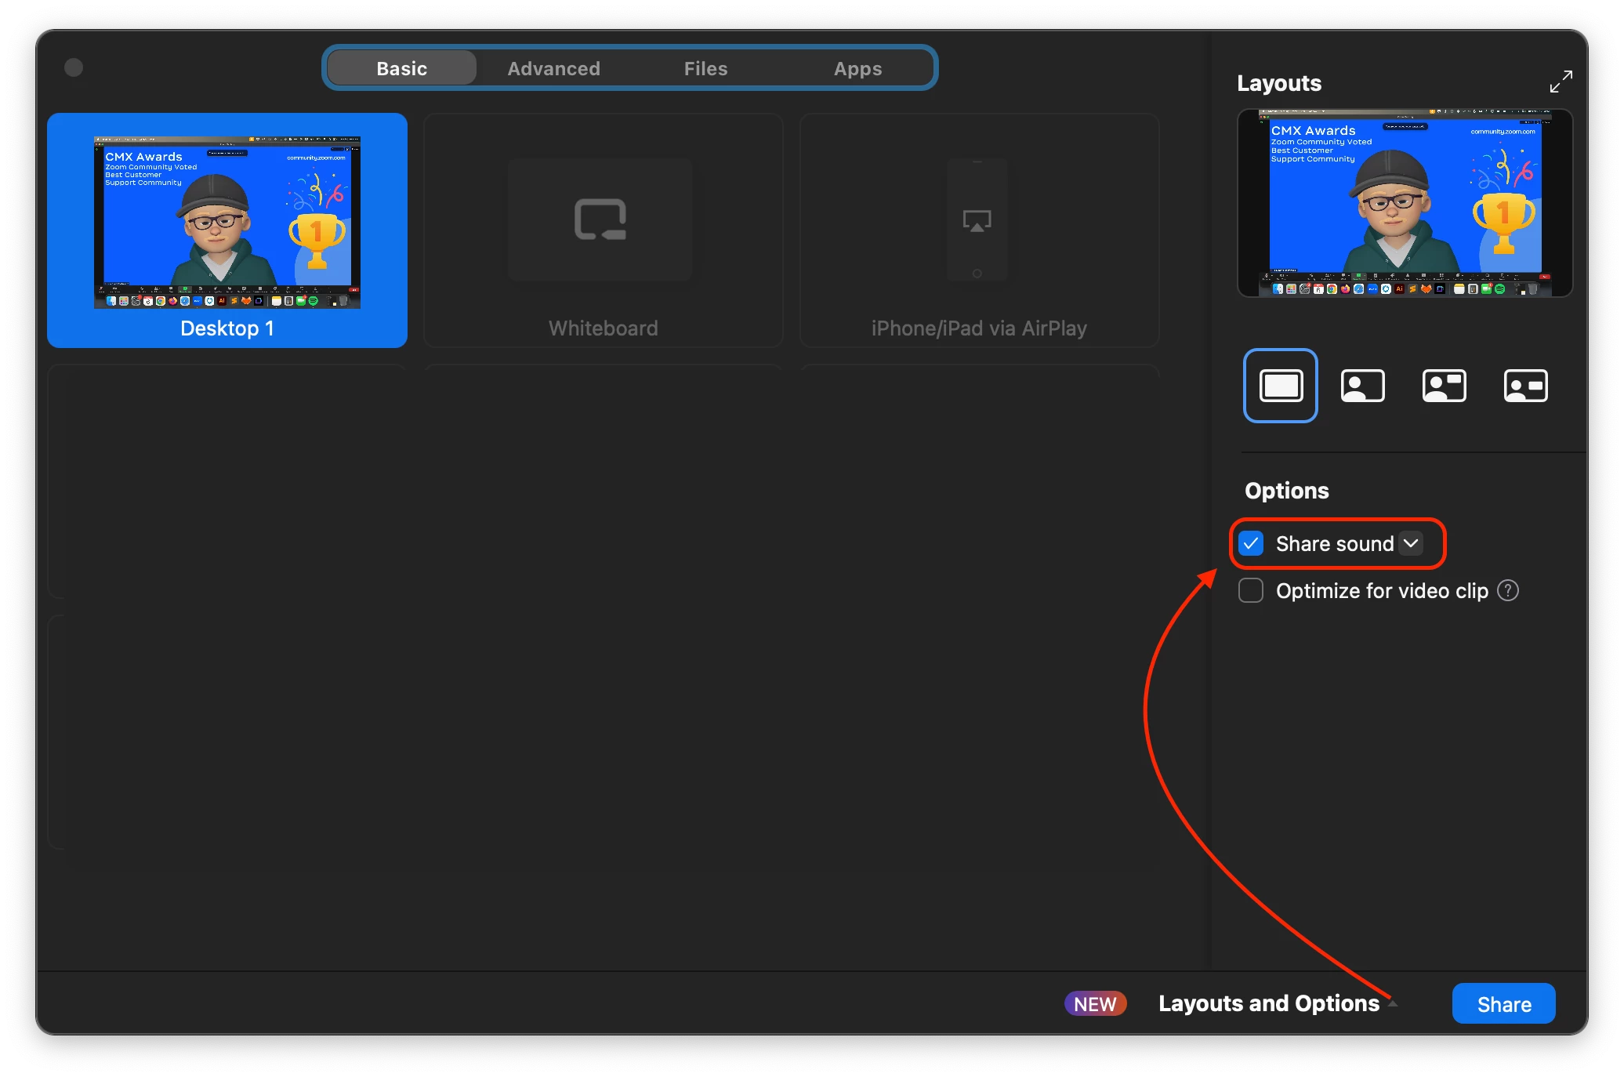
Task: Click the gray close window dot
Action: click(74, 67)
